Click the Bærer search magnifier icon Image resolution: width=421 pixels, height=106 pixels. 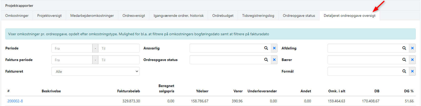pos(404,60)
